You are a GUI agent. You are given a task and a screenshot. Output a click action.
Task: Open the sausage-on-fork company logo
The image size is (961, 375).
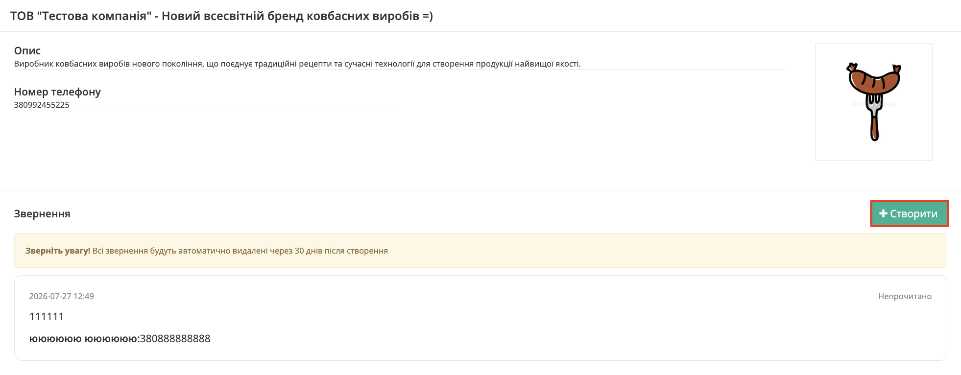coord(873,102)
